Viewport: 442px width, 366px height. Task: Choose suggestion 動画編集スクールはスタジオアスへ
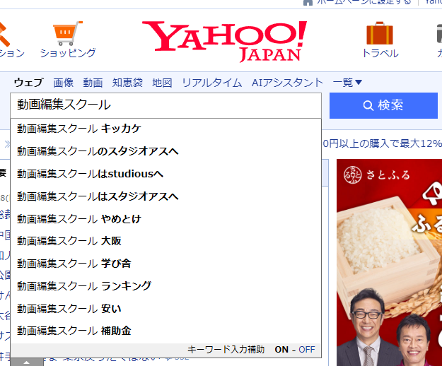[165, 196]
